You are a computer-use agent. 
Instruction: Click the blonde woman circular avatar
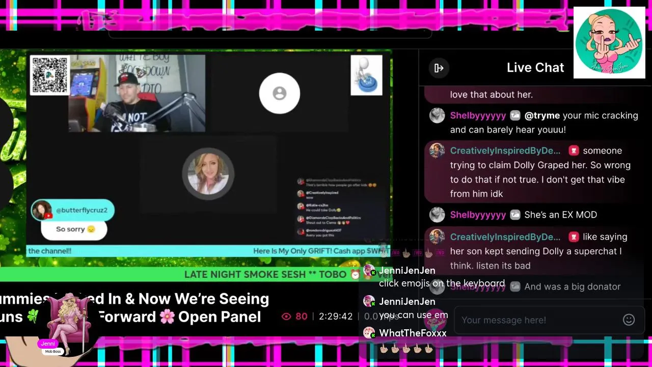point(208,174)
